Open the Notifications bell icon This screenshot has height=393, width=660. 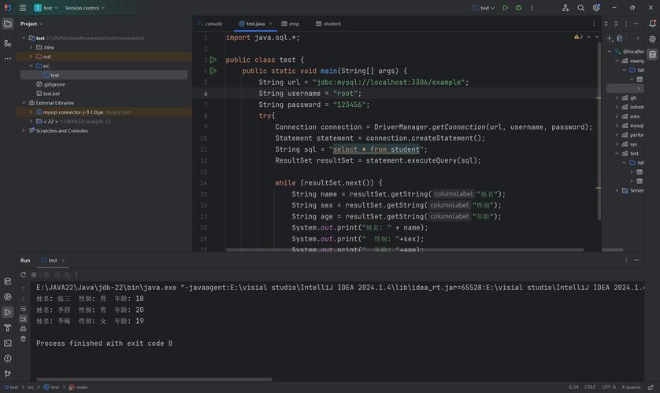[x=652, y=24]
